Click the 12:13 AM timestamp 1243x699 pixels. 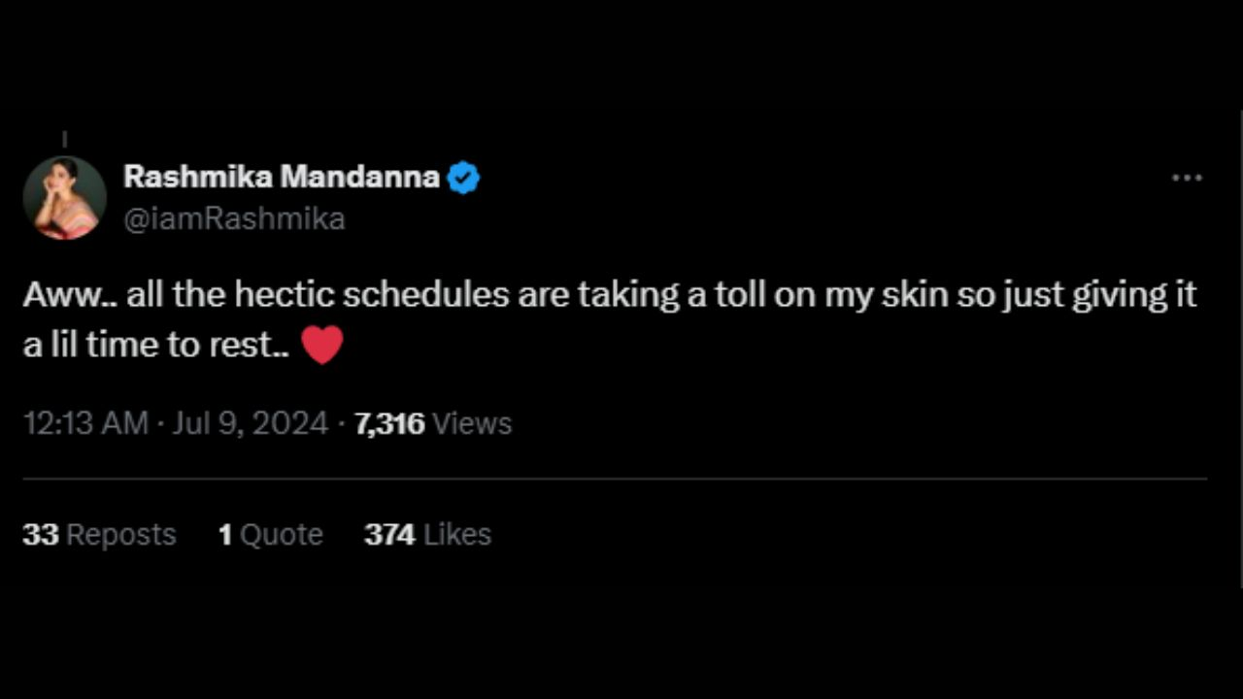pyautogui.click(x=84, y=423)
